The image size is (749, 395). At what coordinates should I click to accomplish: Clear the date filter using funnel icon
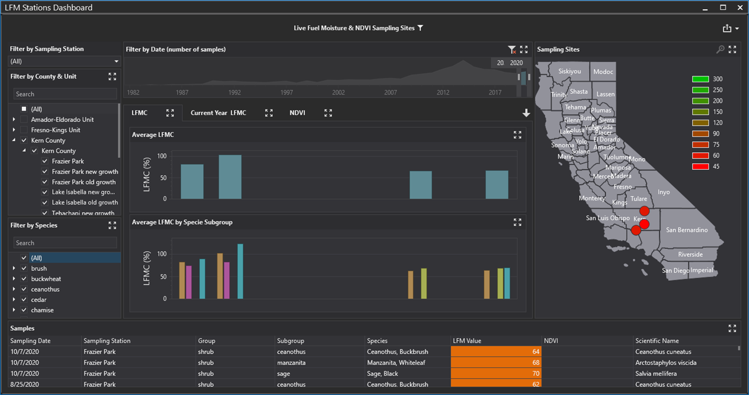512,49
